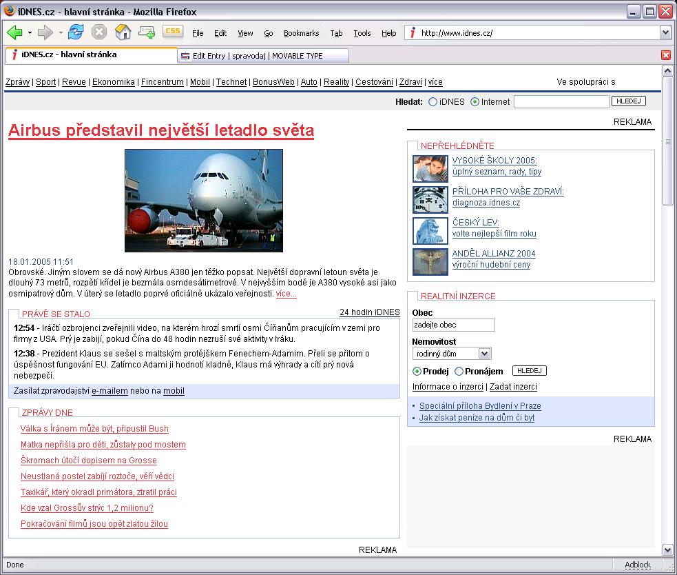Open the Tab menu

click(x=336, y=33)
